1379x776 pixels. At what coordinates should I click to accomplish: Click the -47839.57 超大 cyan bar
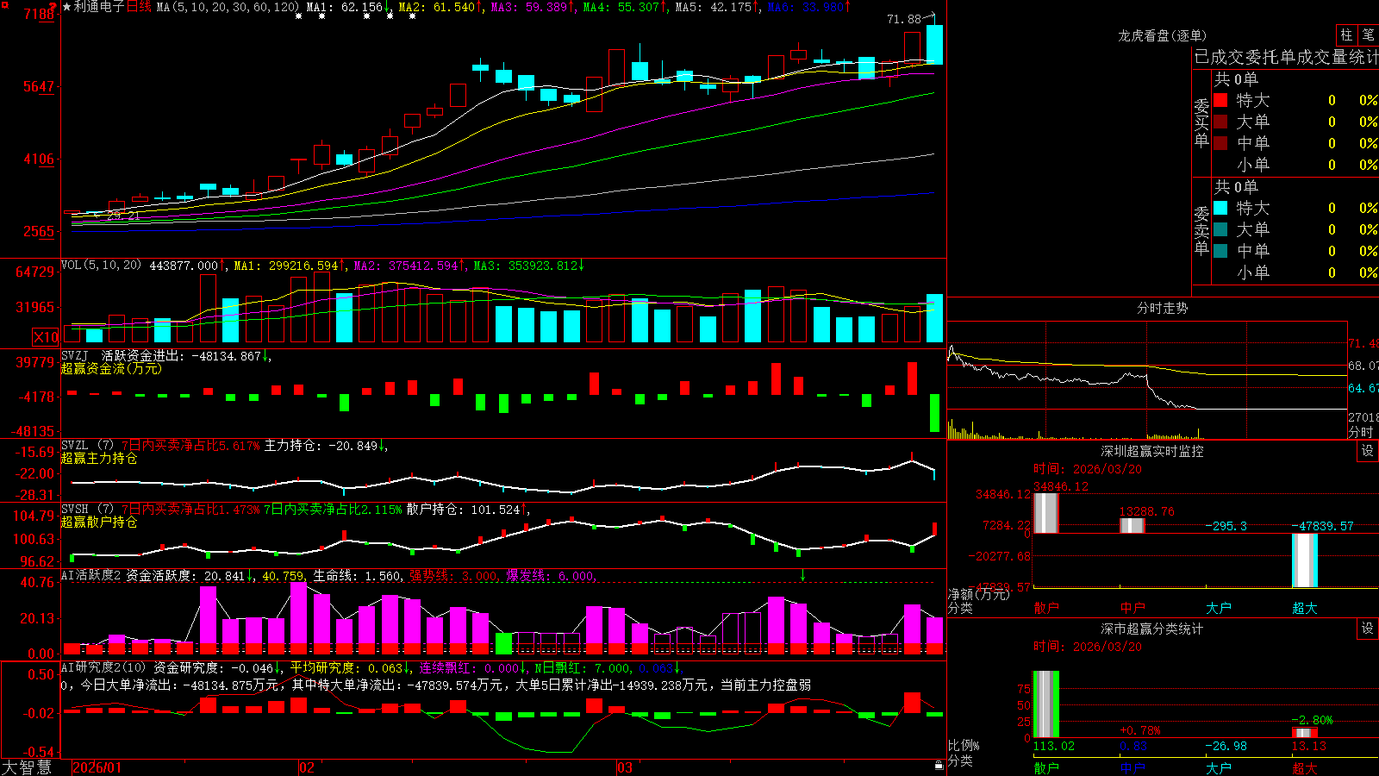pyautogui.click(x=1305, y=560)
